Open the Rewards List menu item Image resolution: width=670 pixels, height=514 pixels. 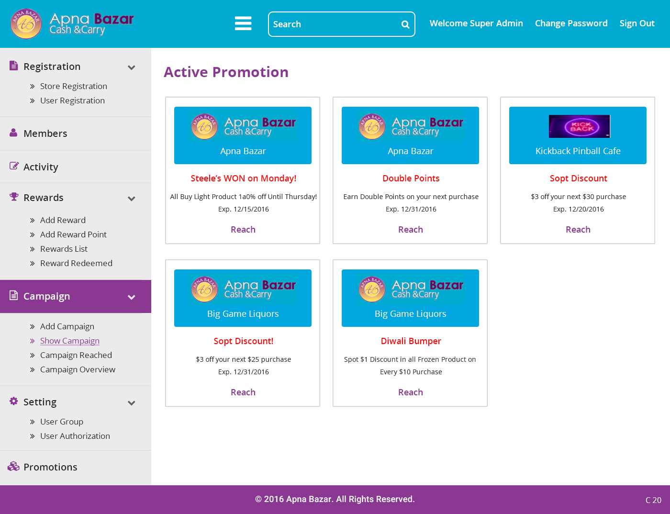pos(64,249)
